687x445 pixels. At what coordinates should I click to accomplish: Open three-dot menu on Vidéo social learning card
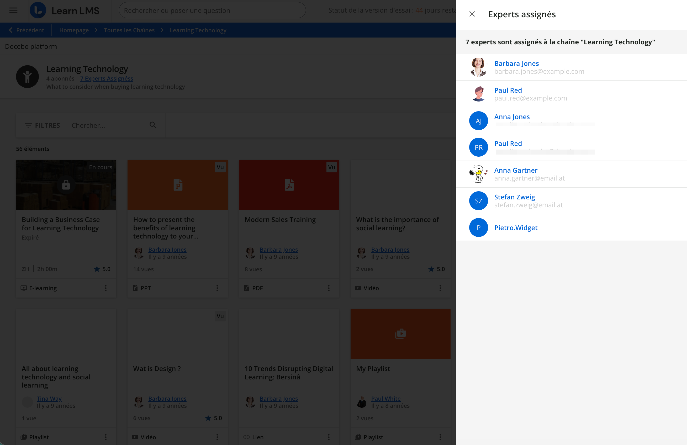(440, 288)
